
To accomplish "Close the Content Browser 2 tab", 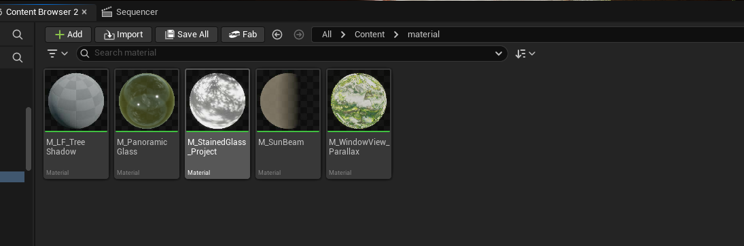I will (x=84, y=12).
